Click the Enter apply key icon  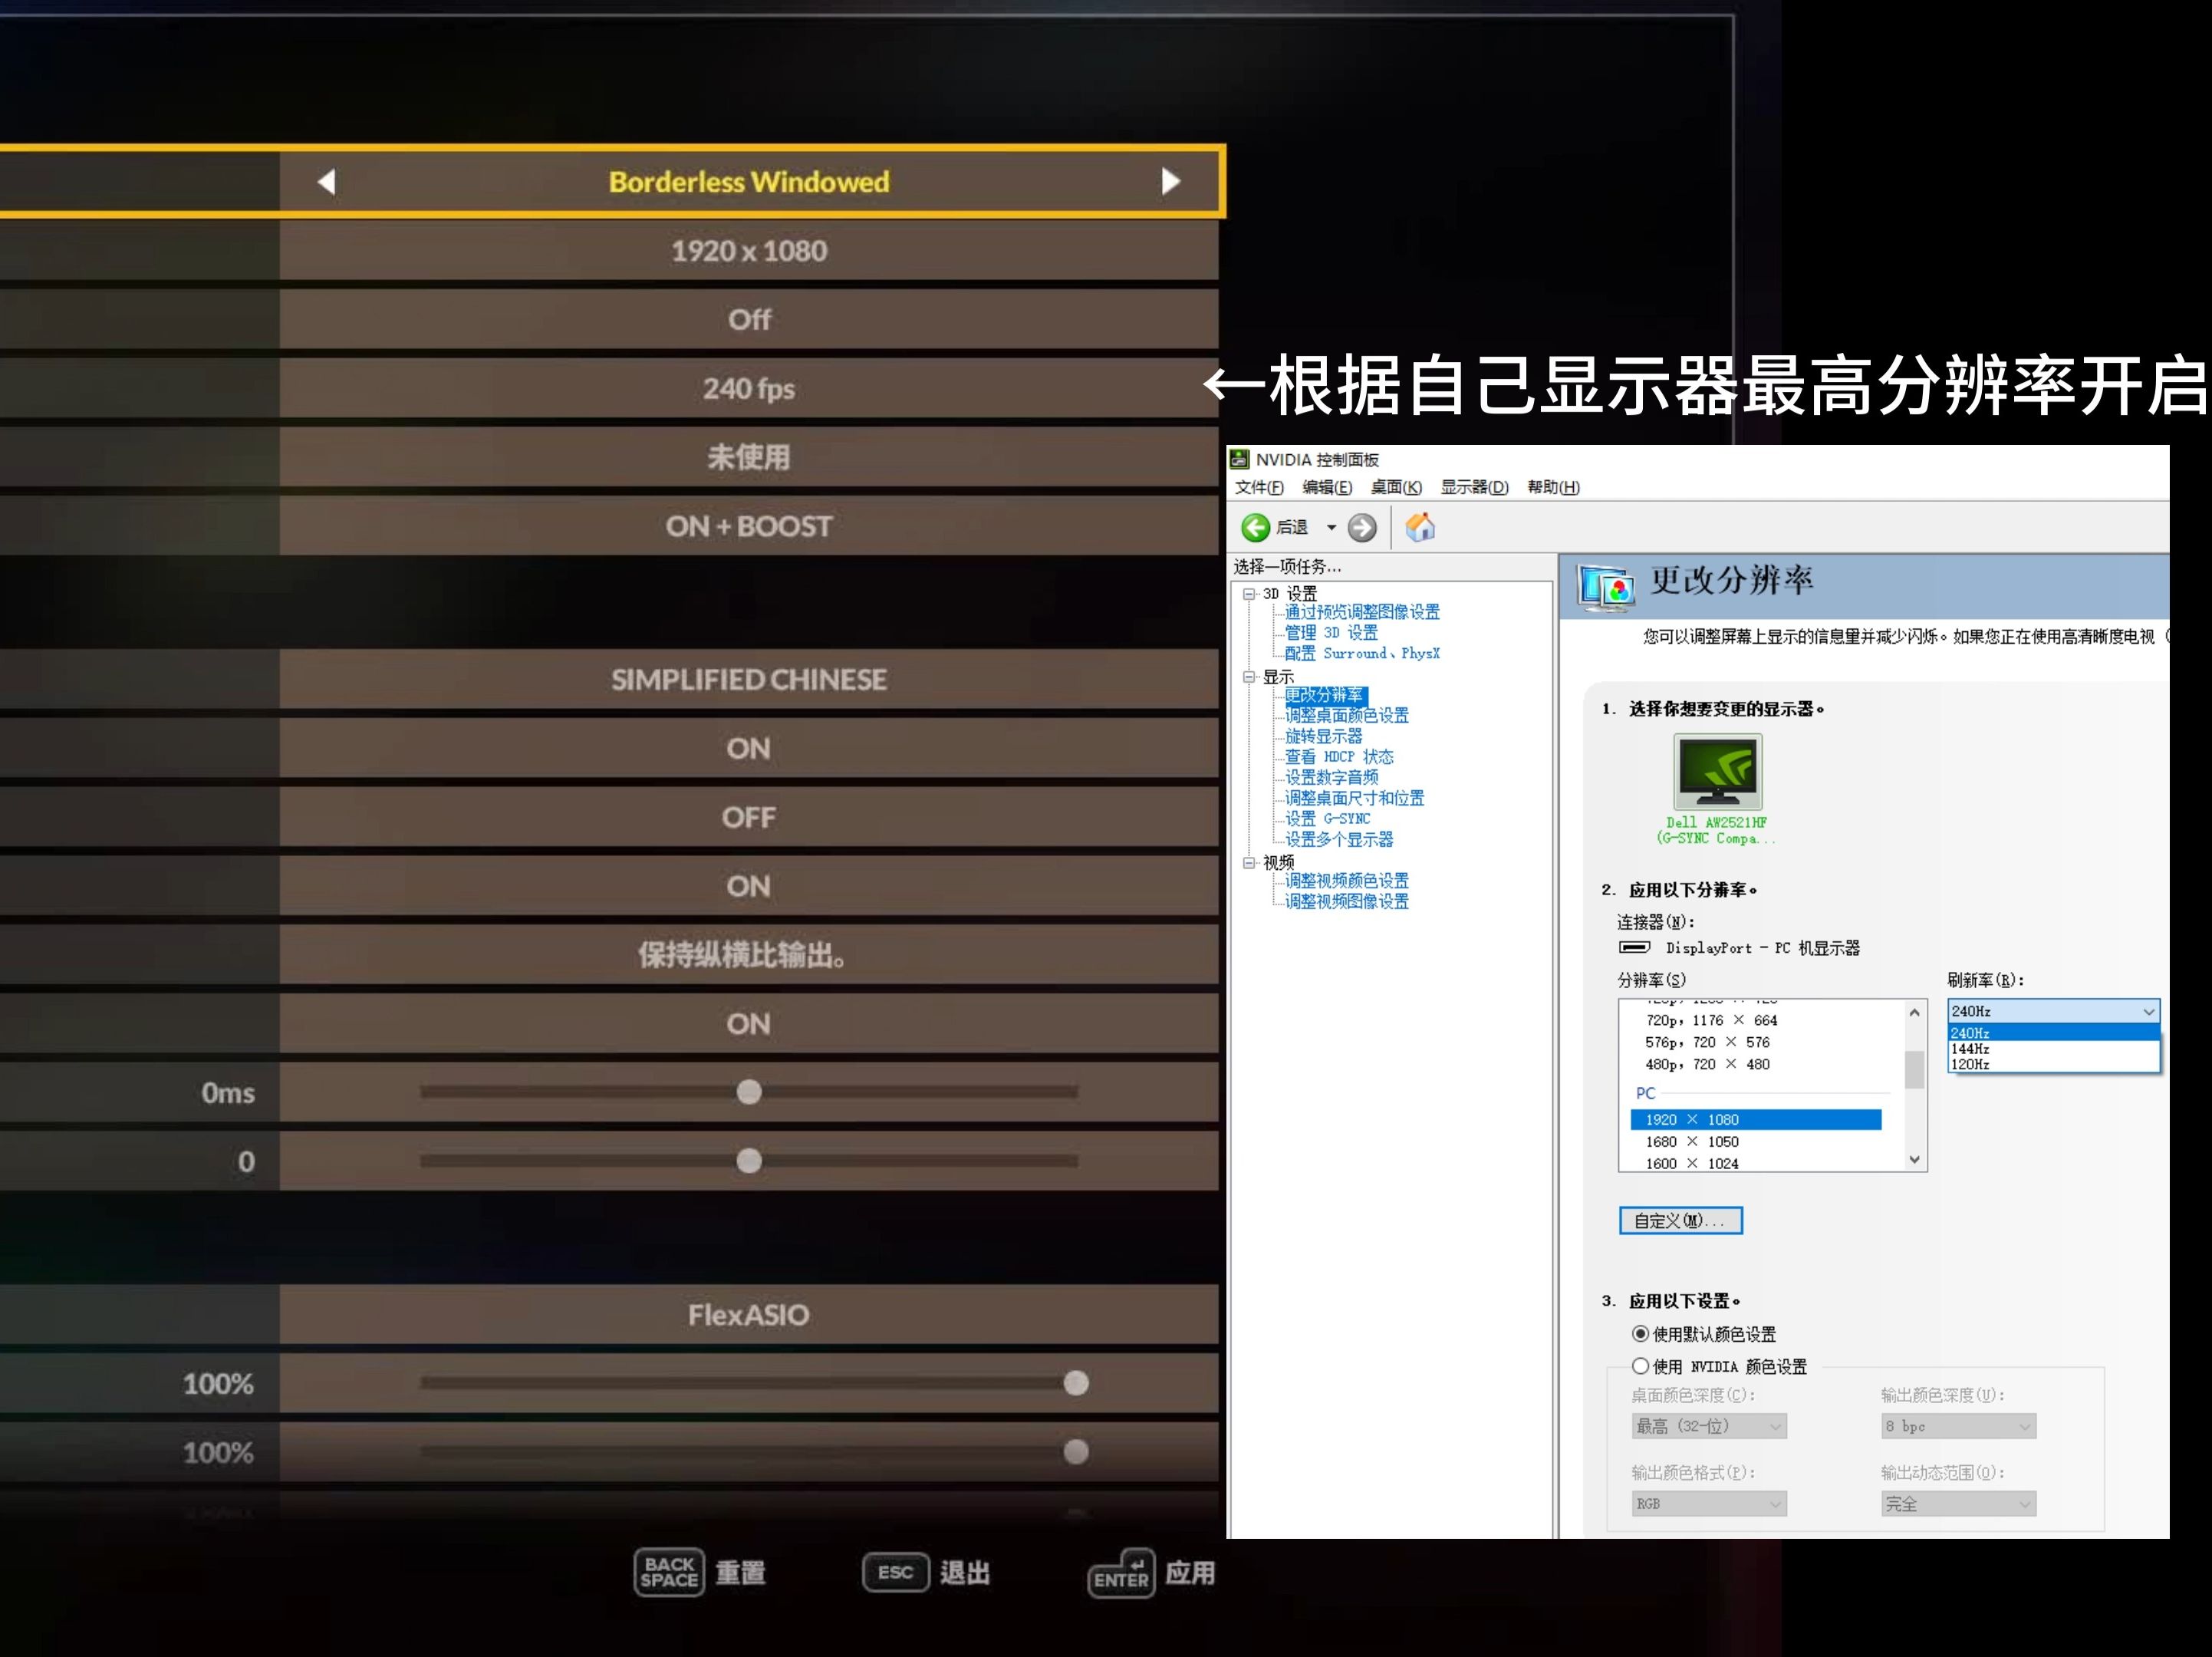tap(1121, 1573)
